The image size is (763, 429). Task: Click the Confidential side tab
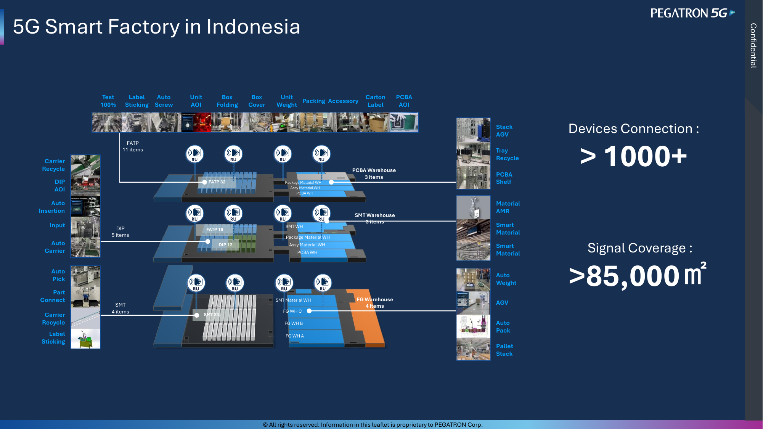coord(753,46)
